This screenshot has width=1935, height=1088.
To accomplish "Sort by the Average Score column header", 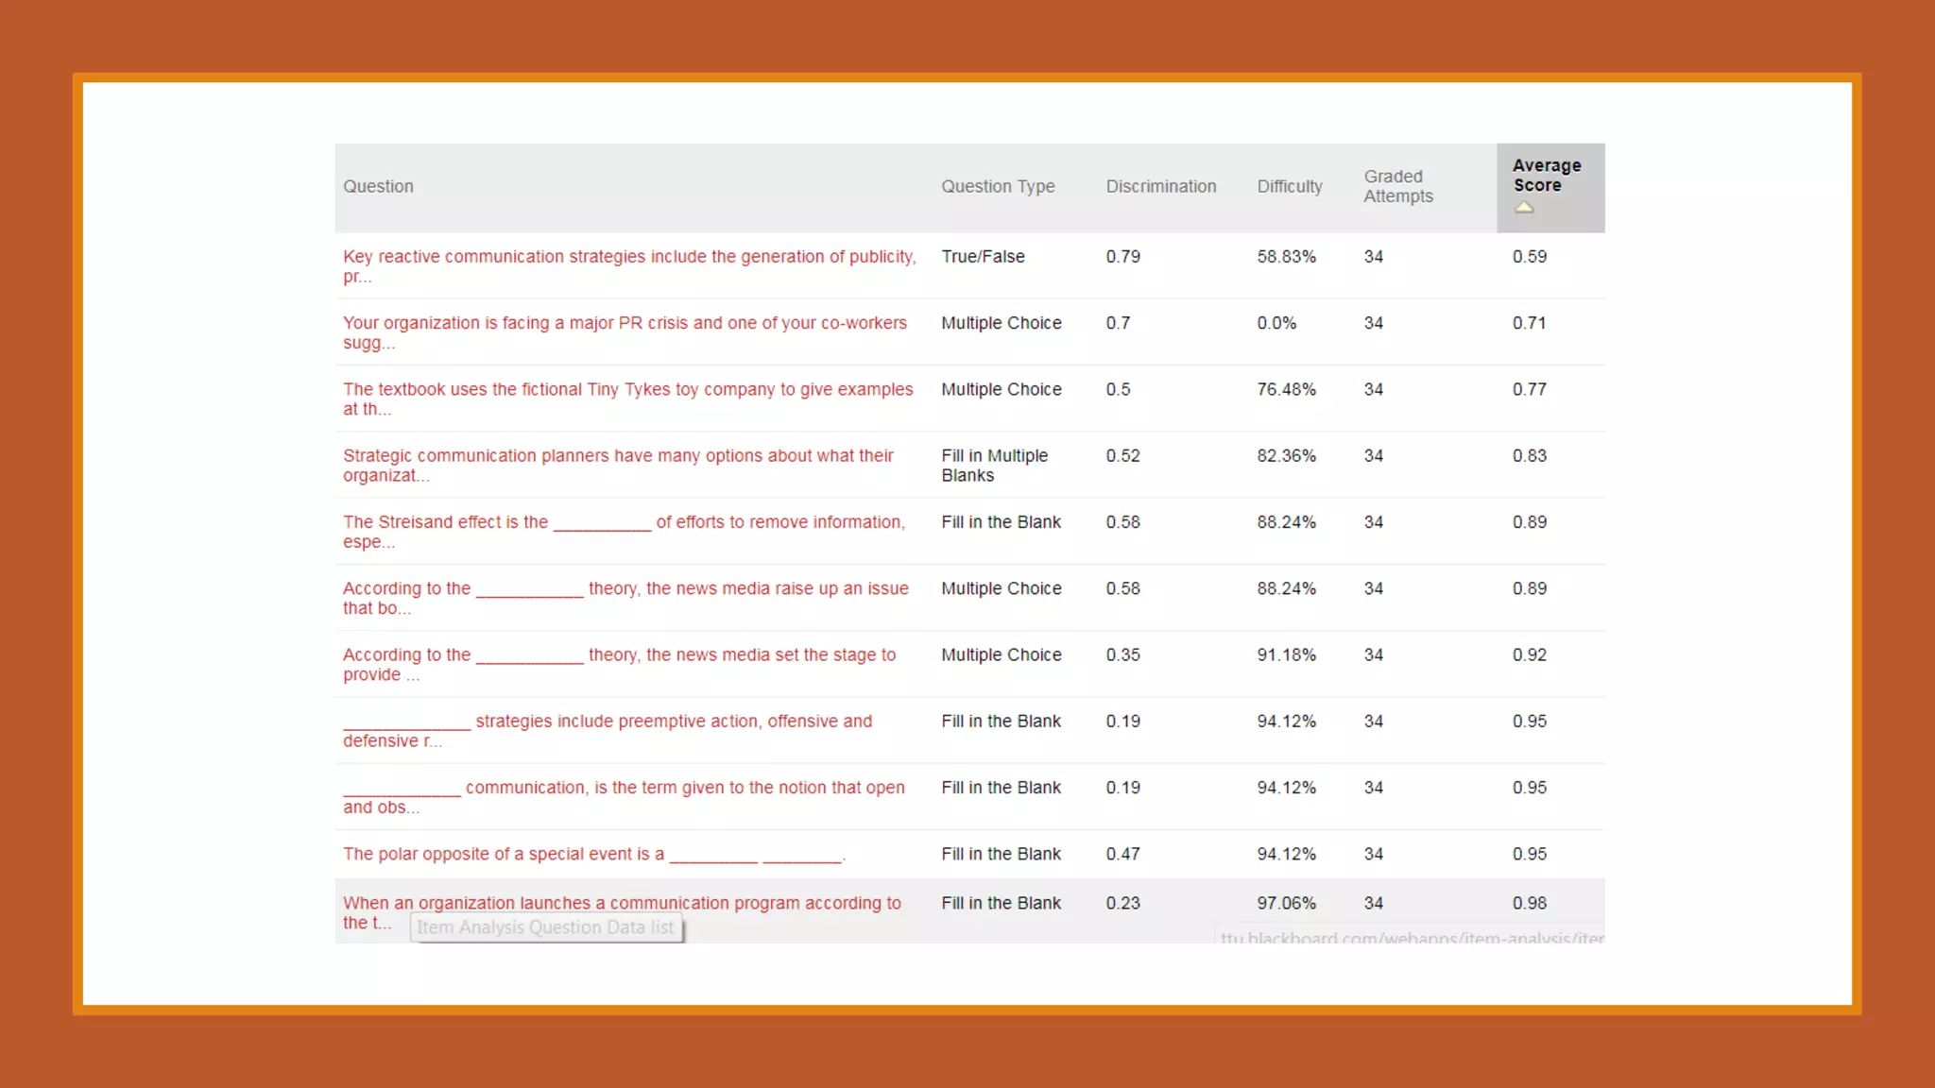I will 1546,176.
